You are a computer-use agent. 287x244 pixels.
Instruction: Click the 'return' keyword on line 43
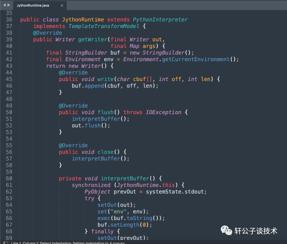tap(55, 66)
